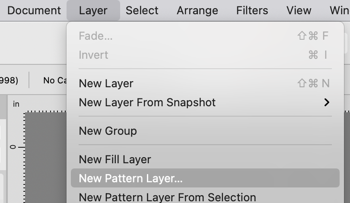Click the Fade... menu entry

click(95, 36)
